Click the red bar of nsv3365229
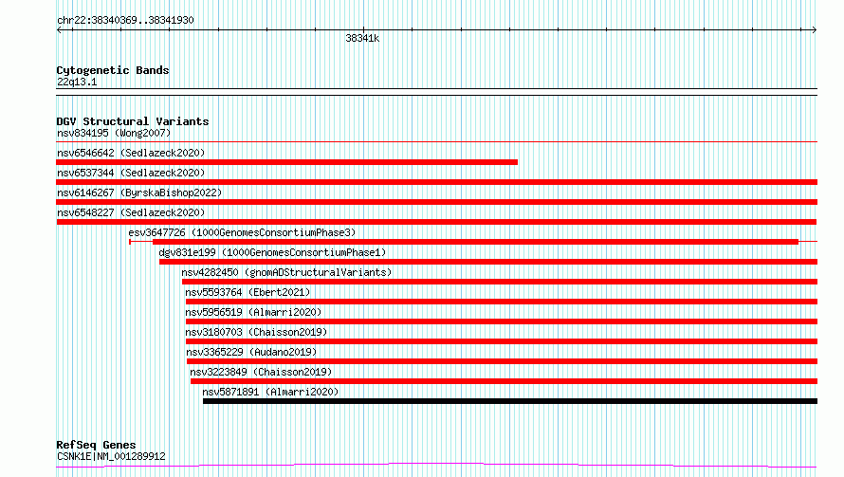The image size is (844, 477). (x=503, y=361)
